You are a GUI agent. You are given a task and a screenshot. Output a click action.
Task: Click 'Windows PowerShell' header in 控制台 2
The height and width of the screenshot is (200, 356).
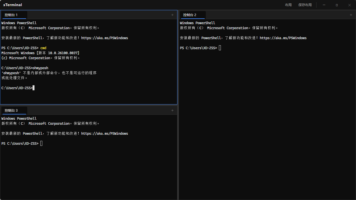(x=197, y=23)
